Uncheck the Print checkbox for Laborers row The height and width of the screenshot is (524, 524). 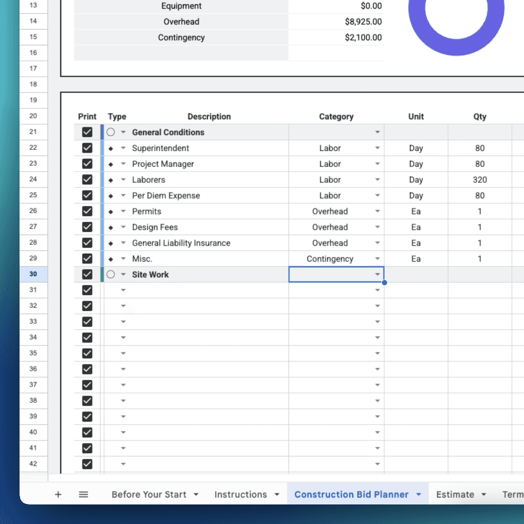(87, 180)
